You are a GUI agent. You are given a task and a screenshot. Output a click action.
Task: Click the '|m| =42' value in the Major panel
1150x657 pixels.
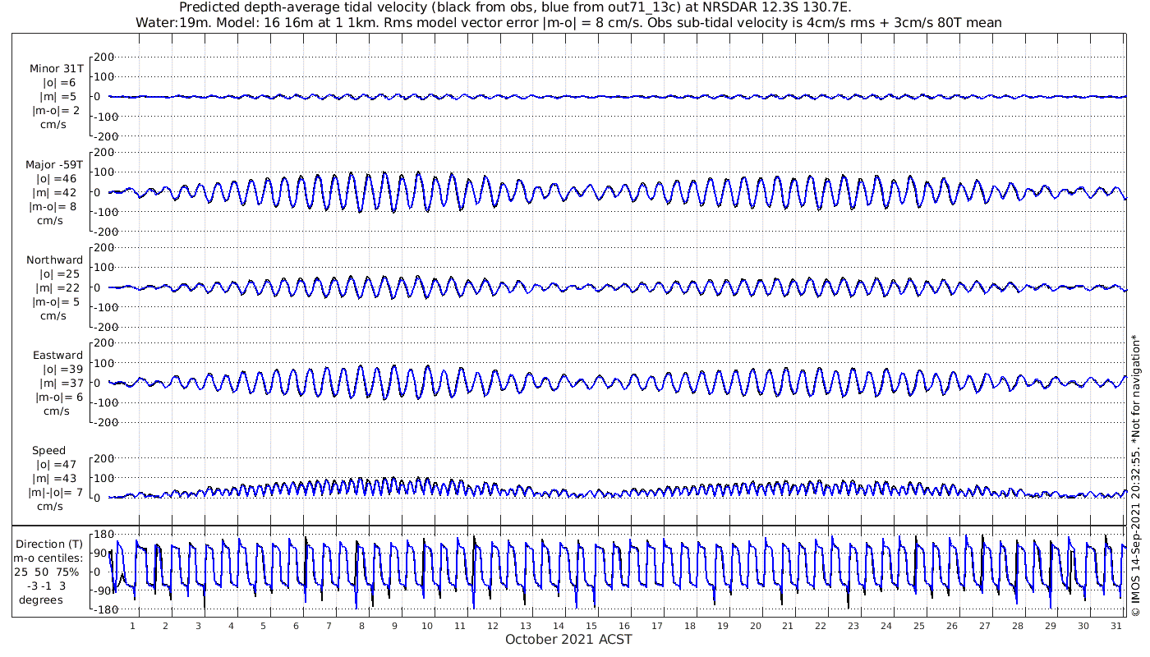coord(56,192)
